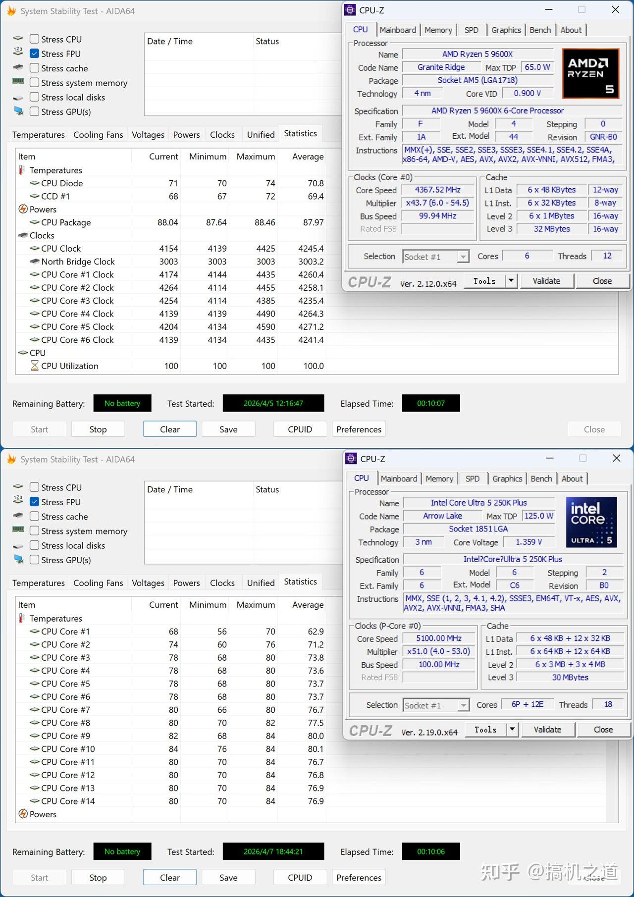Click thermometer Temperatures icon in top statistics list
Viewport: 634px width, 897px height.
click(22, 170)
